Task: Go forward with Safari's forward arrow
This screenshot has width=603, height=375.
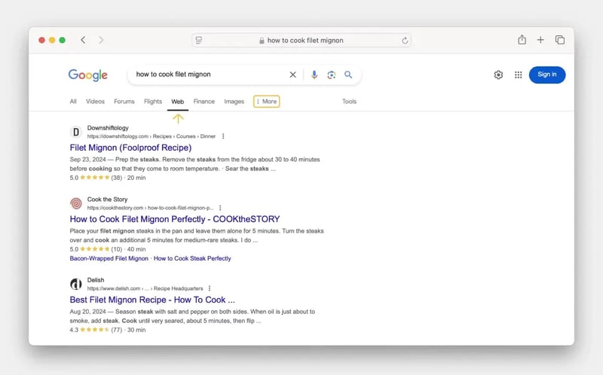Action: [101, 40]
